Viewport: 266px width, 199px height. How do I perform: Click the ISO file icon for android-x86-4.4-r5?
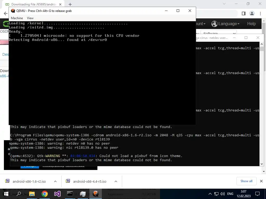click(x=68, y=181)
